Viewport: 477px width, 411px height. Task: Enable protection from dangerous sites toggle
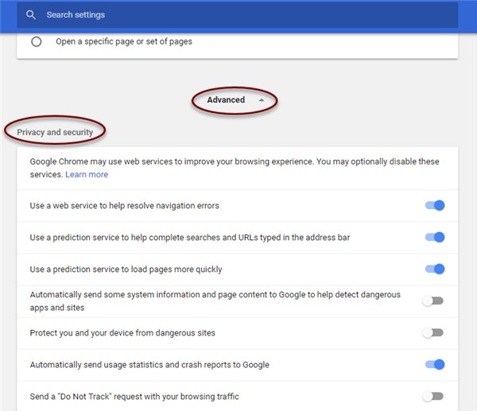433,332
